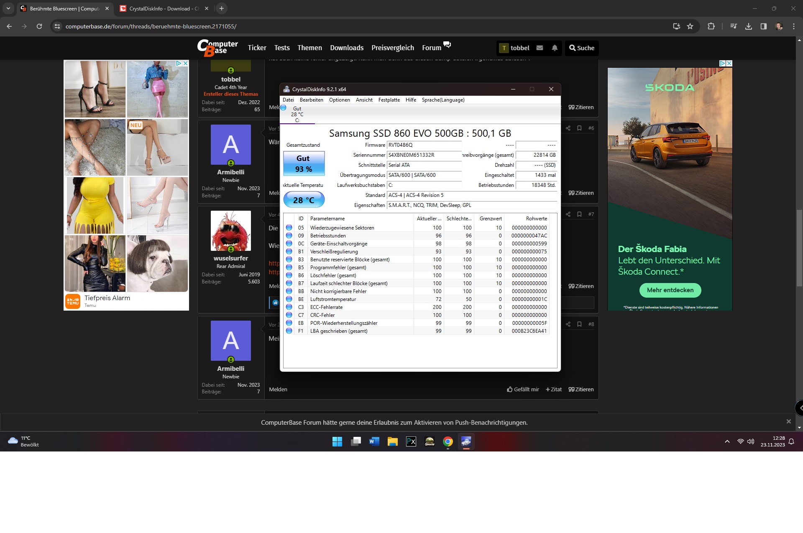
Task: Open the inbox envelope icon
Action: [x=540, y=48]
